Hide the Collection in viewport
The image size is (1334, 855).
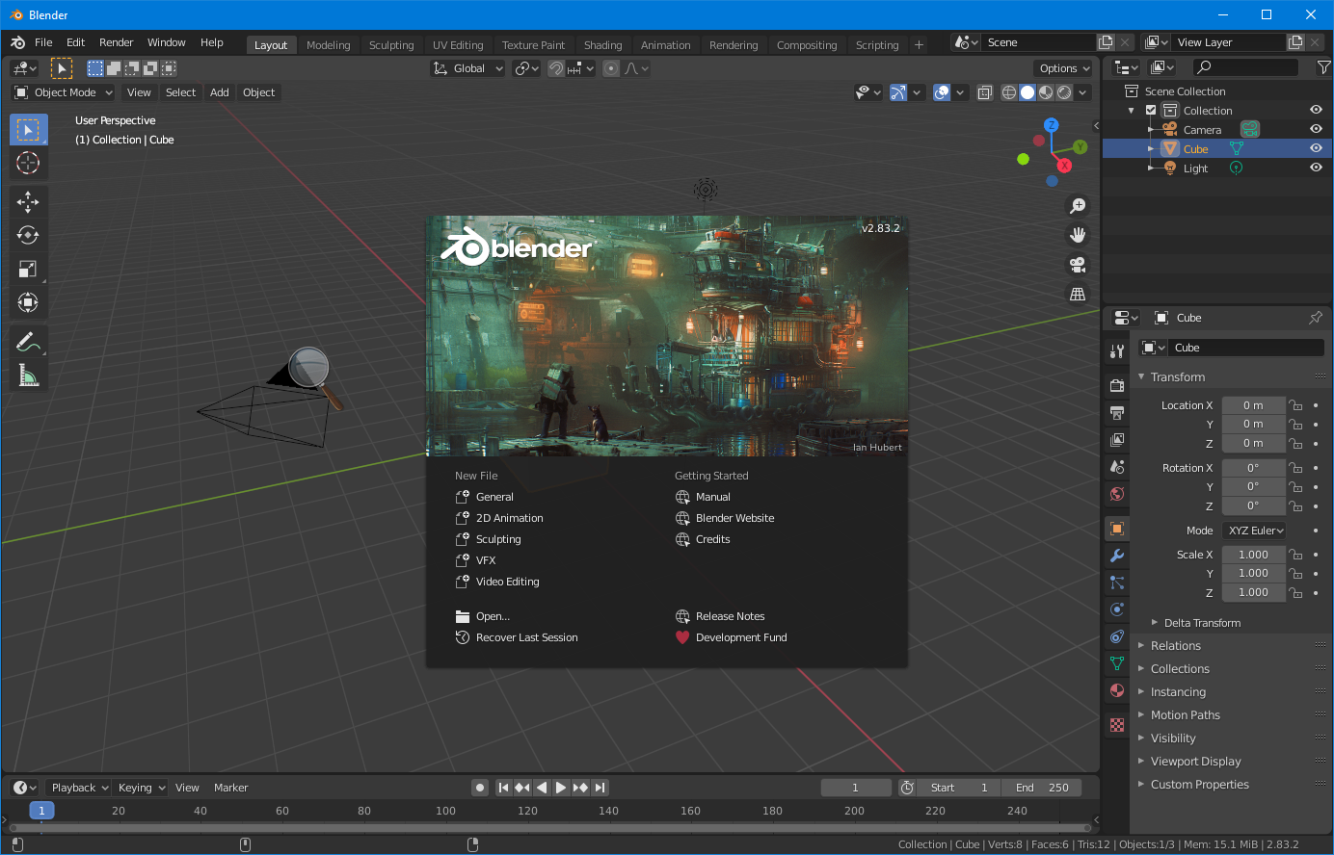coord(1316,111)
